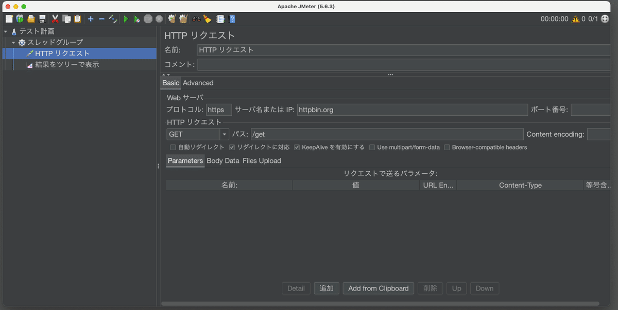618x310 pixels.
Task: Click the Add from Clipboard button
Action: 378,288
